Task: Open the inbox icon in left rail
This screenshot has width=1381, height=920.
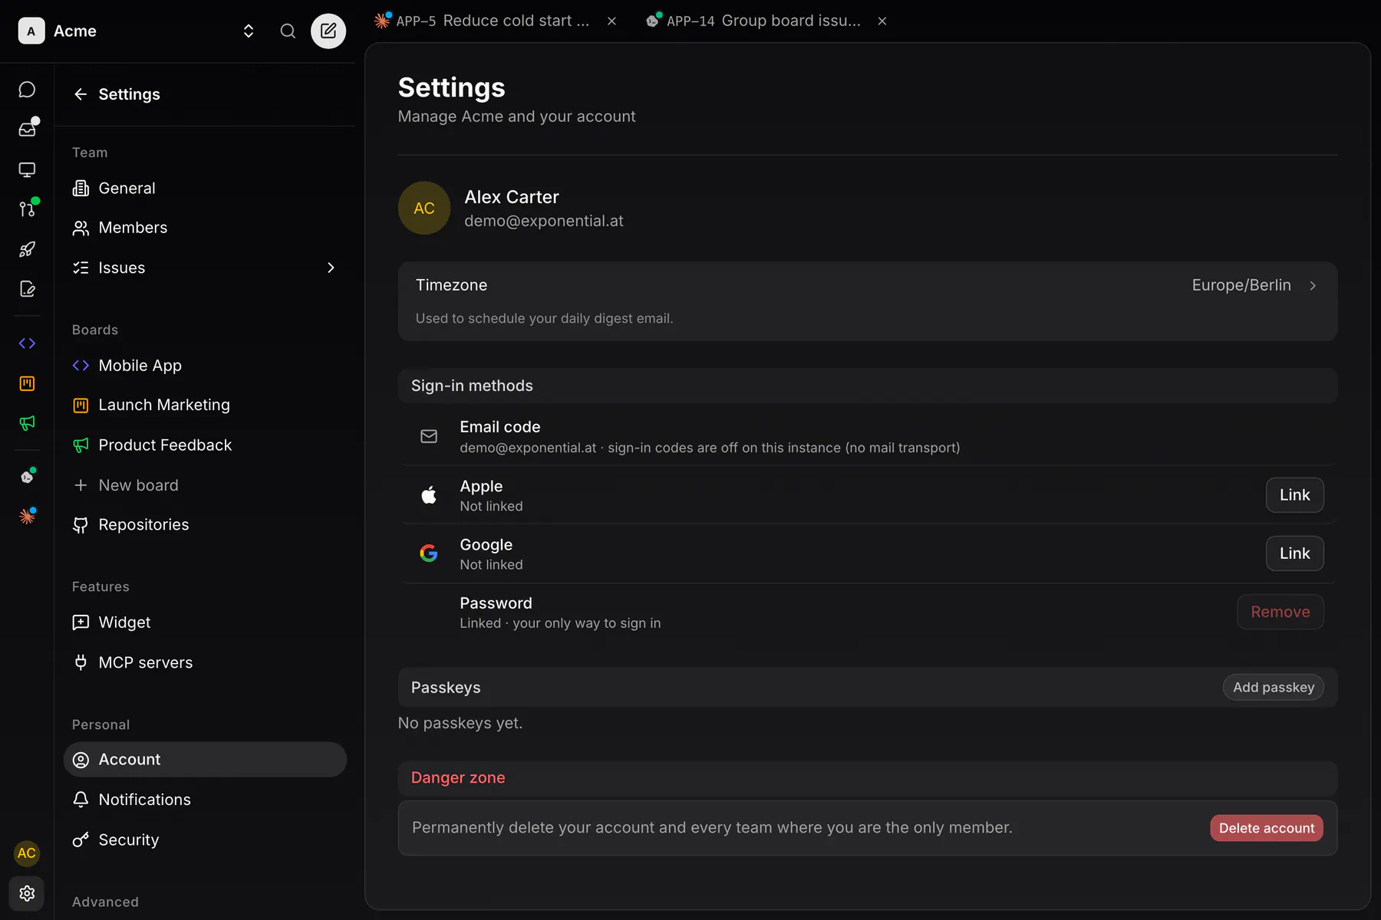Action: [27, 130]
